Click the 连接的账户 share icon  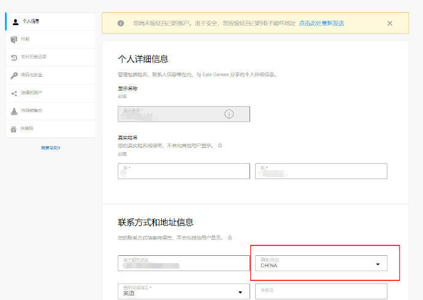(15, 93)
